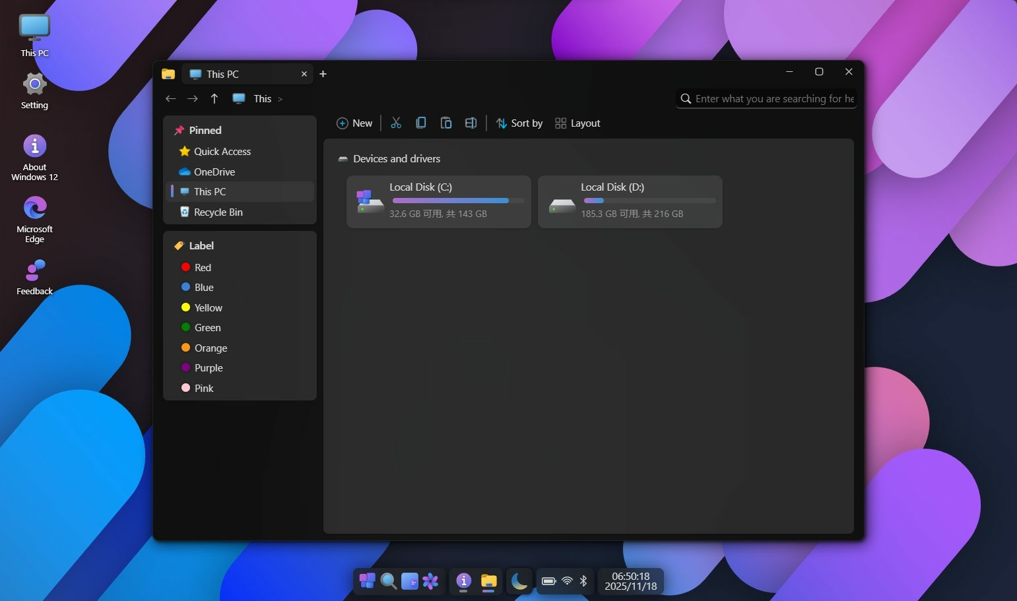1017x601 pixels.
Task: Open the Layout options dropdown
Action: tap(577, 123)
